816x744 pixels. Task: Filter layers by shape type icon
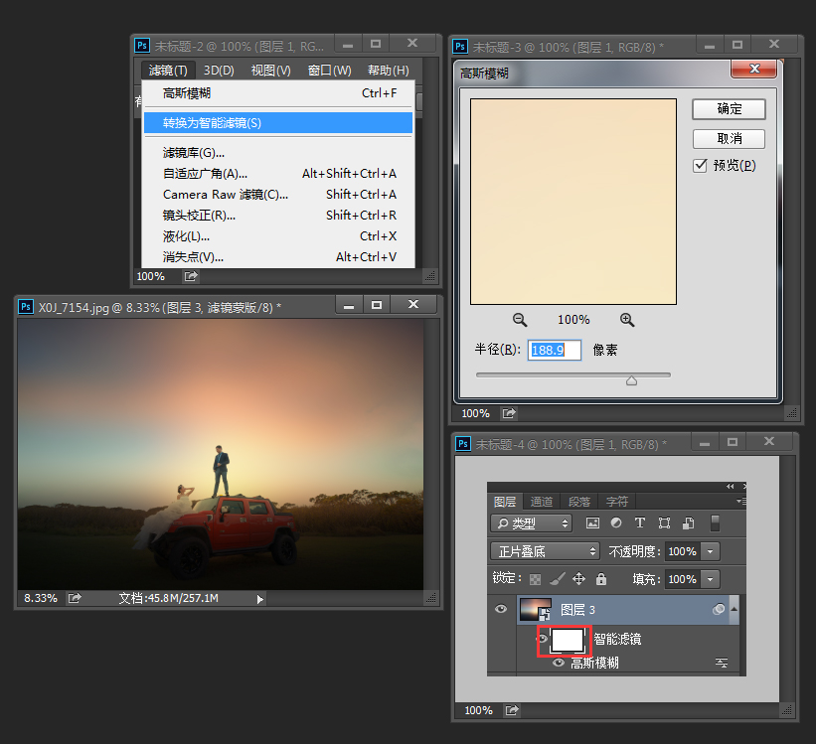pos(664,522)
